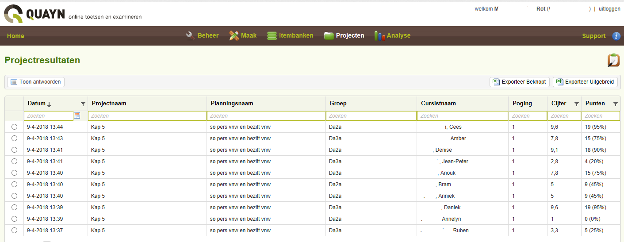This screenshot has width=624, height=242.
Task: Click the uitloggen link
Action: pos(609,9)
